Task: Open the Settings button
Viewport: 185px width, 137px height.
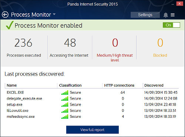Action: point(145,15)
